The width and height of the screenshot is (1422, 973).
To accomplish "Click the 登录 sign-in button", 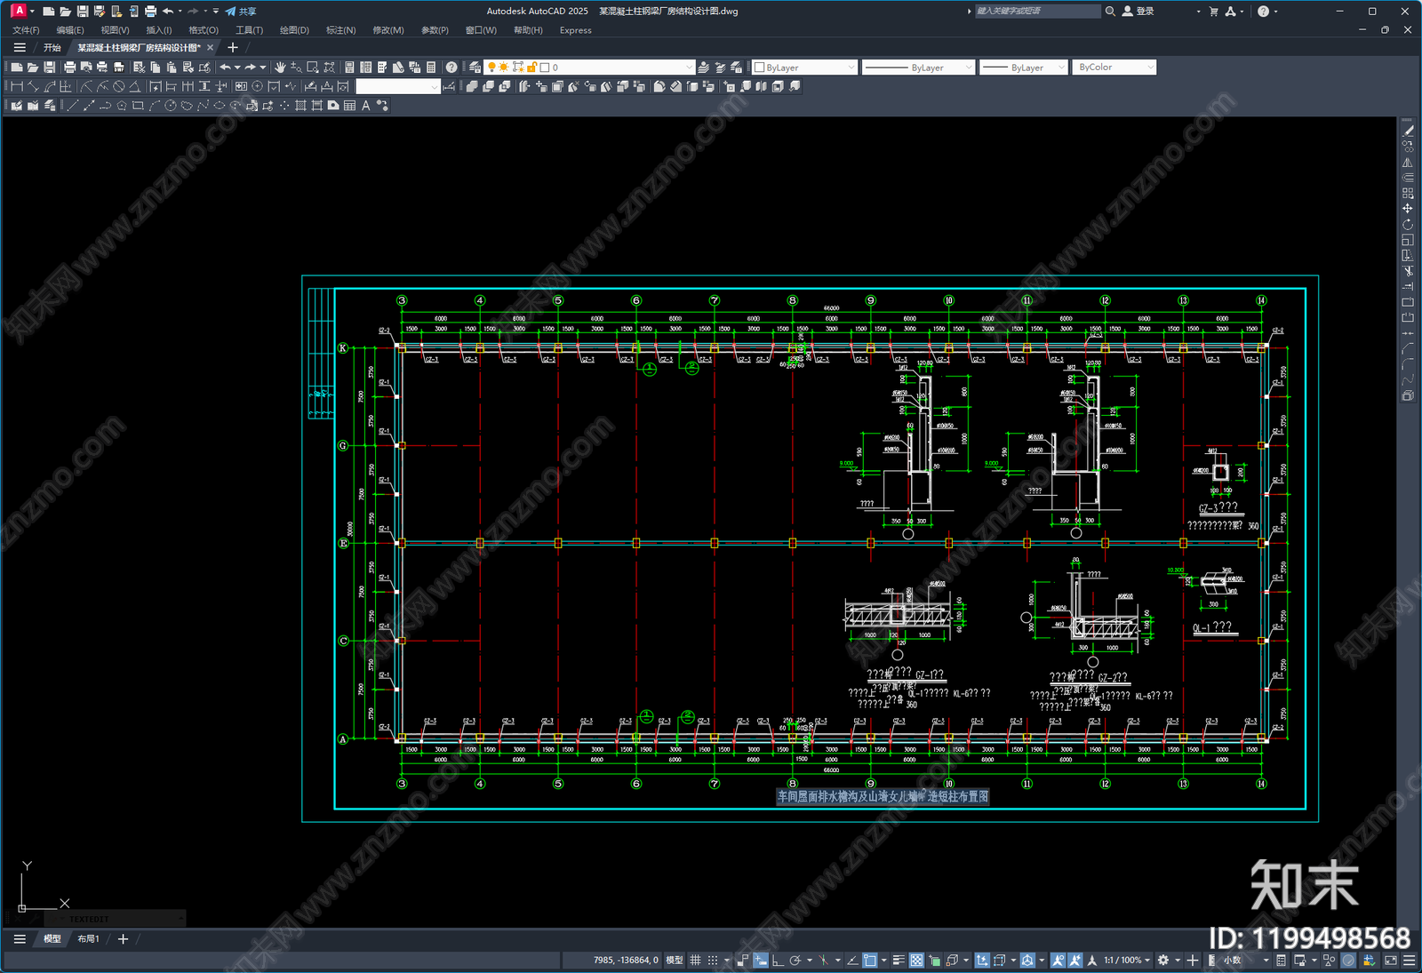I will pos(1138,12).
